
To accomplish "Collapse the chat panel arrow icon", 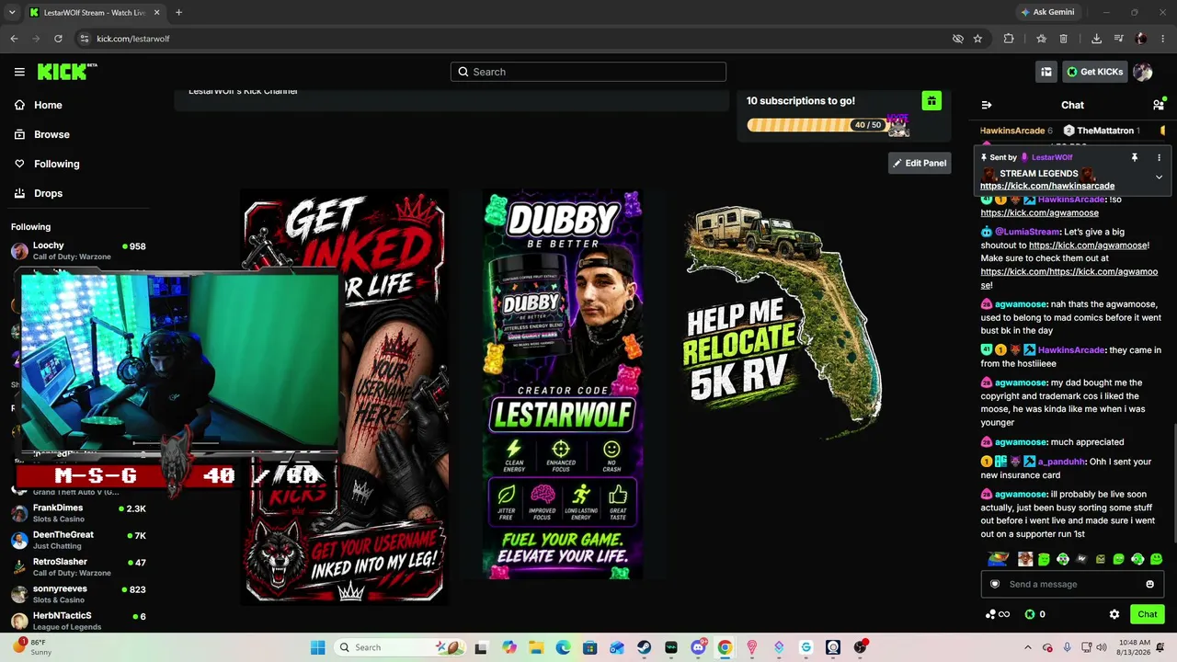I will [x=987, y=105].
